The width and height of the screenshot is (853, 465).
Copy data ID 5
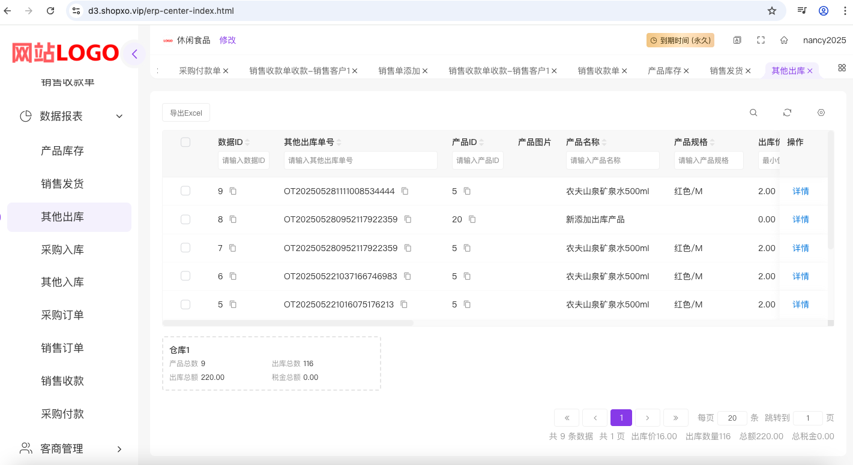(233, 304)
